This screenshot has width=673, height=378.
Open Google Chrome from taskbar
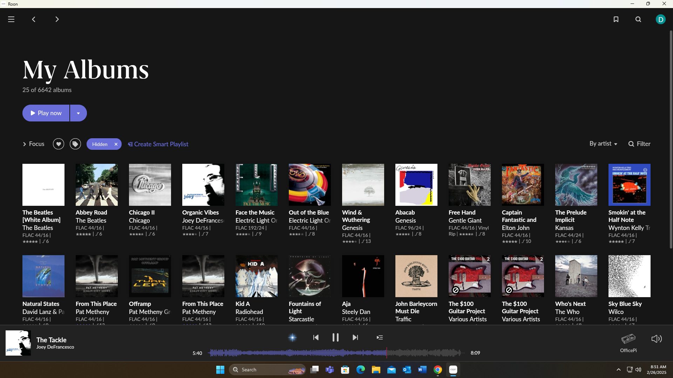438,370
